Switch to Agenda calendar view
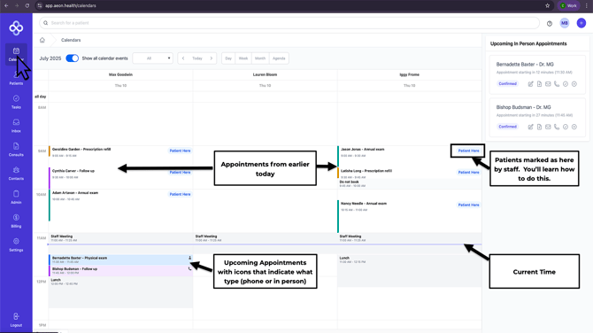The width and height of the screenshot is (593, 333). pos(279,58)
